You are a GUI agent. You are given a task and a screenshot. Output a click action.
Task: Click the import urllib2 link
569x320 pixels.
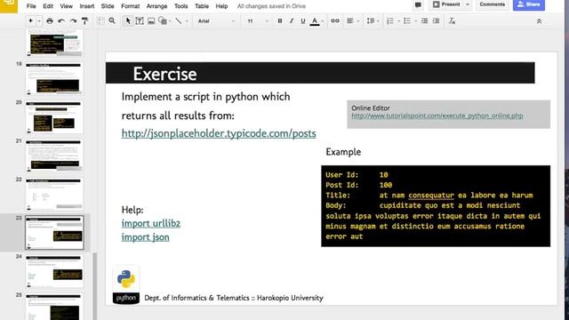150,223
